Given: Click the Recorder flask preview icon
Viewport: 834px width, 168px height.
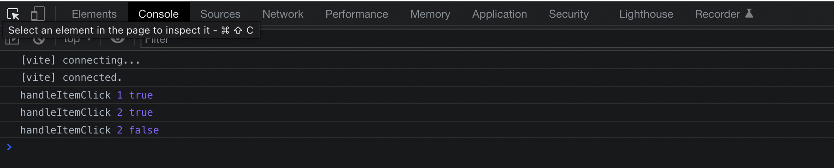Looking at the screenshot, I should [749, 14].
